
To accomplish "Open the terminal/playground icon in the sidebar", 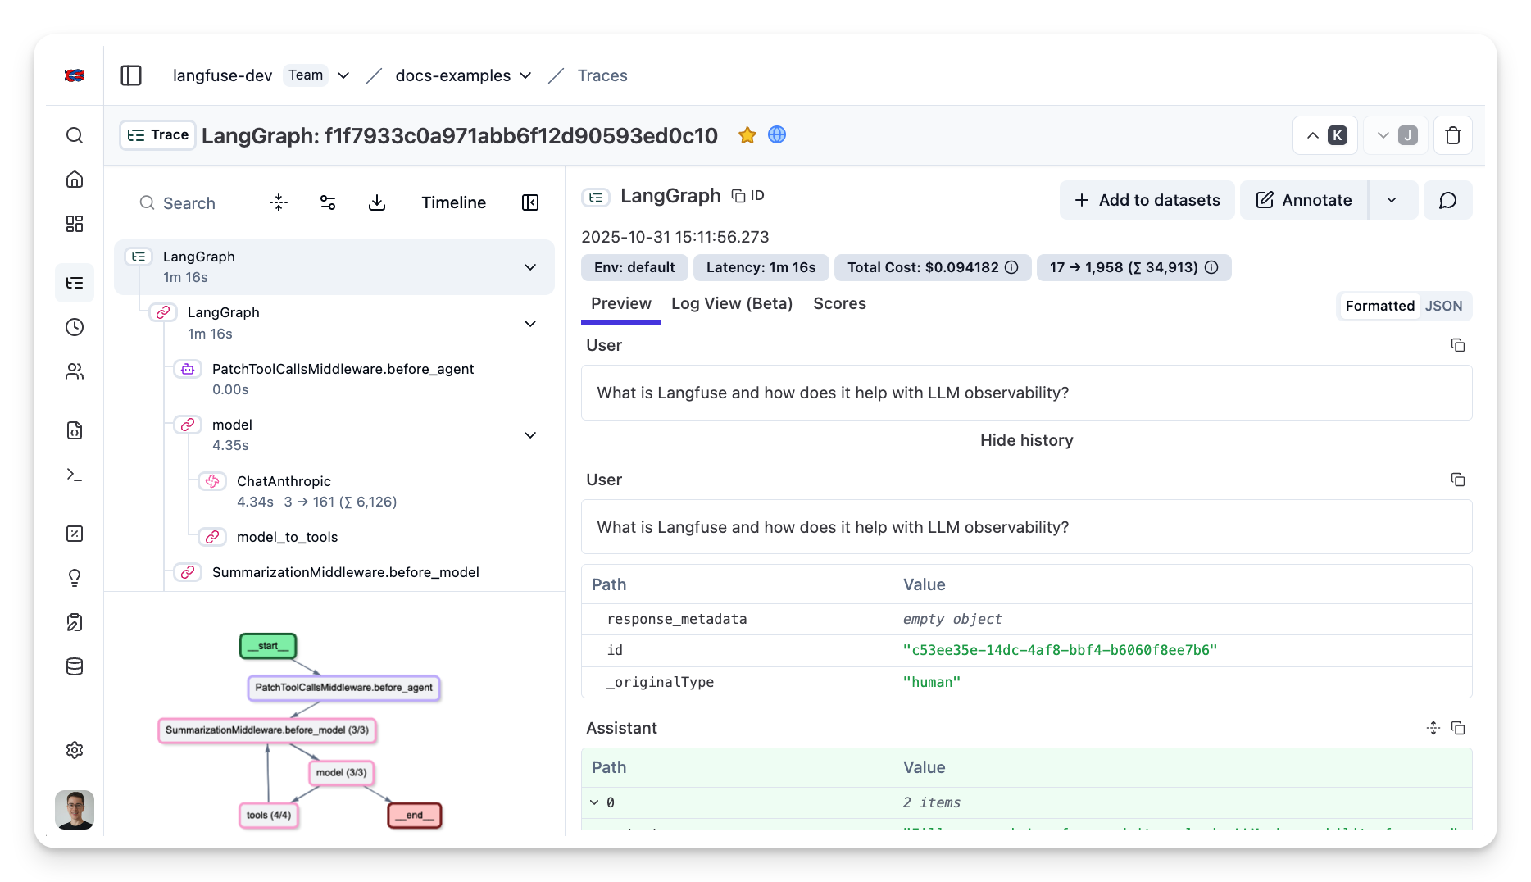I will pyautogui.click(x=75, y=475).
